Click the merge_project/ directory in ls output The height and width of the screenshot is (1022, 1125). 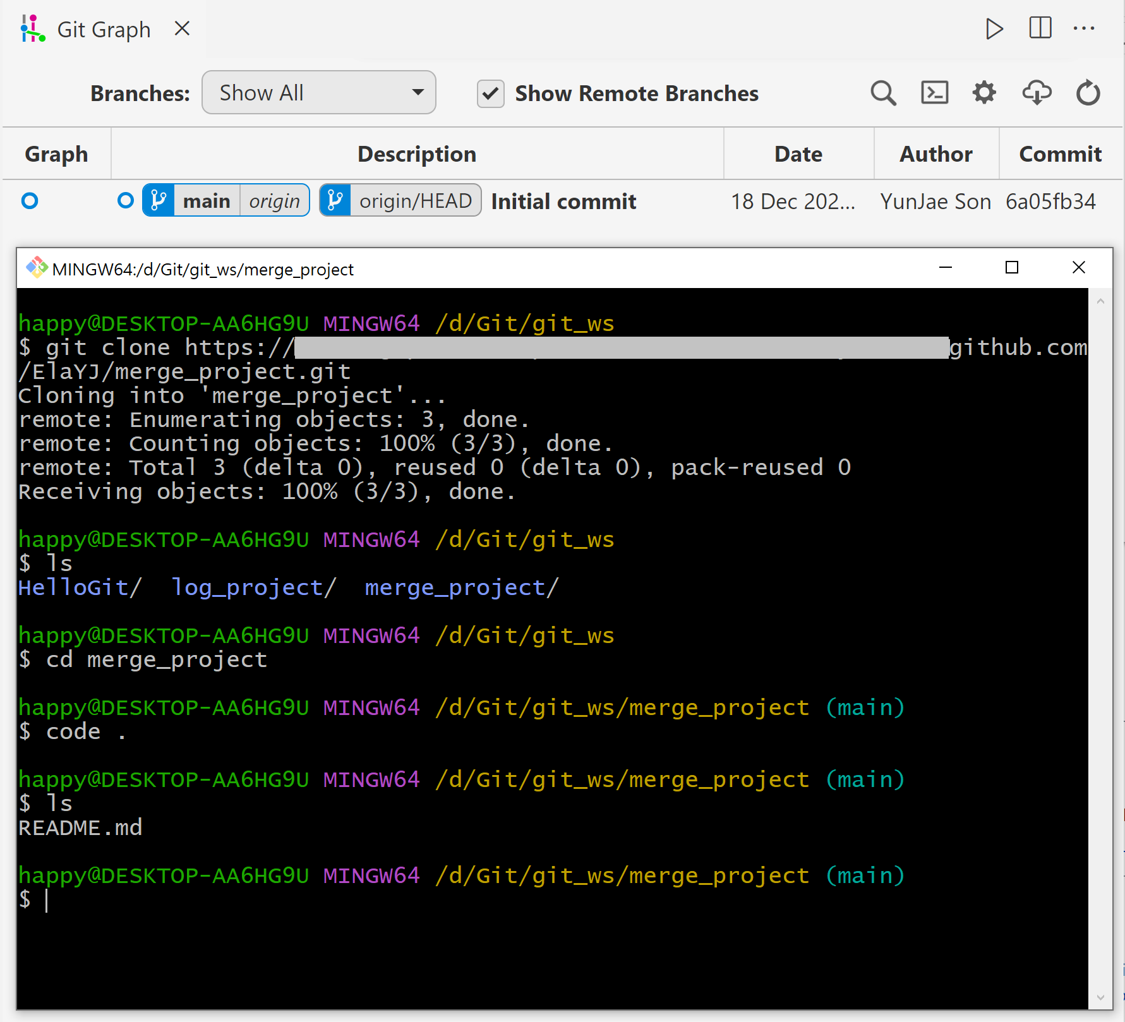[462, 588]
